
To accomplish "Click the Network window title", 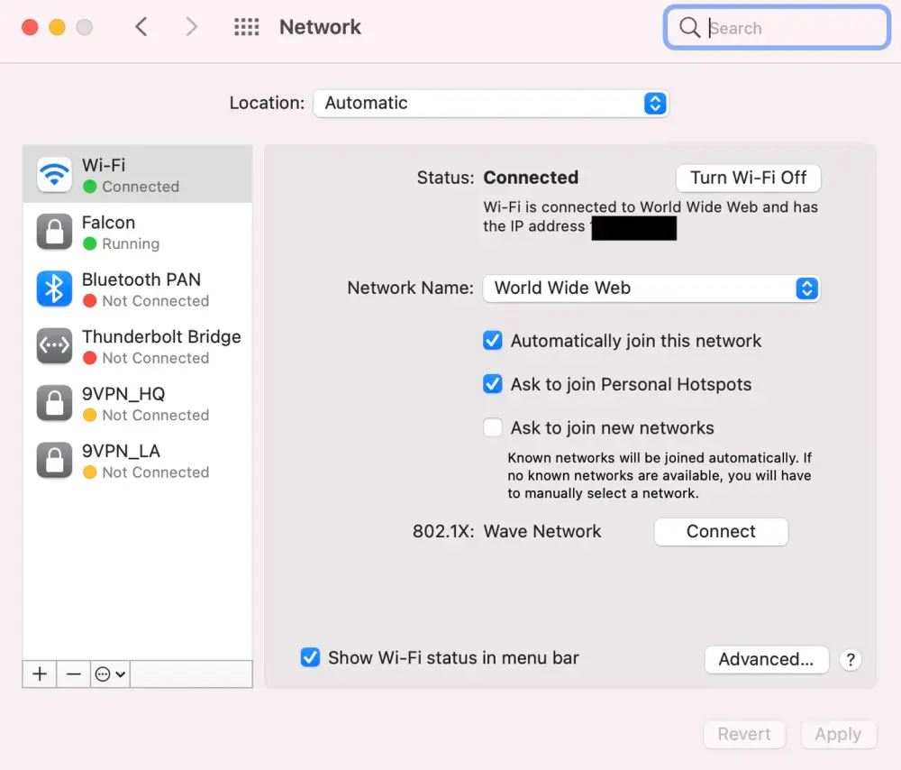I will tap(320, 27).
